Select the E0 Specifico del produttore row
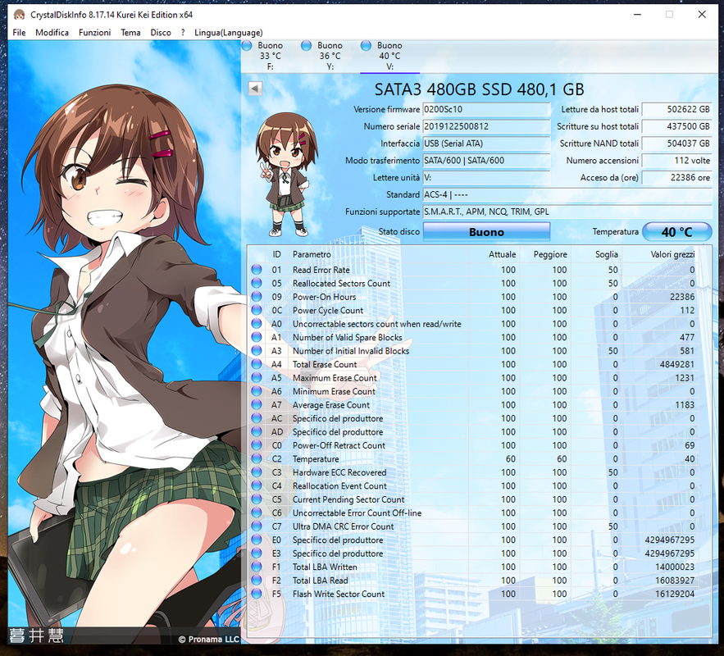Screen dimensions: 724x656 tap(473, 540)
